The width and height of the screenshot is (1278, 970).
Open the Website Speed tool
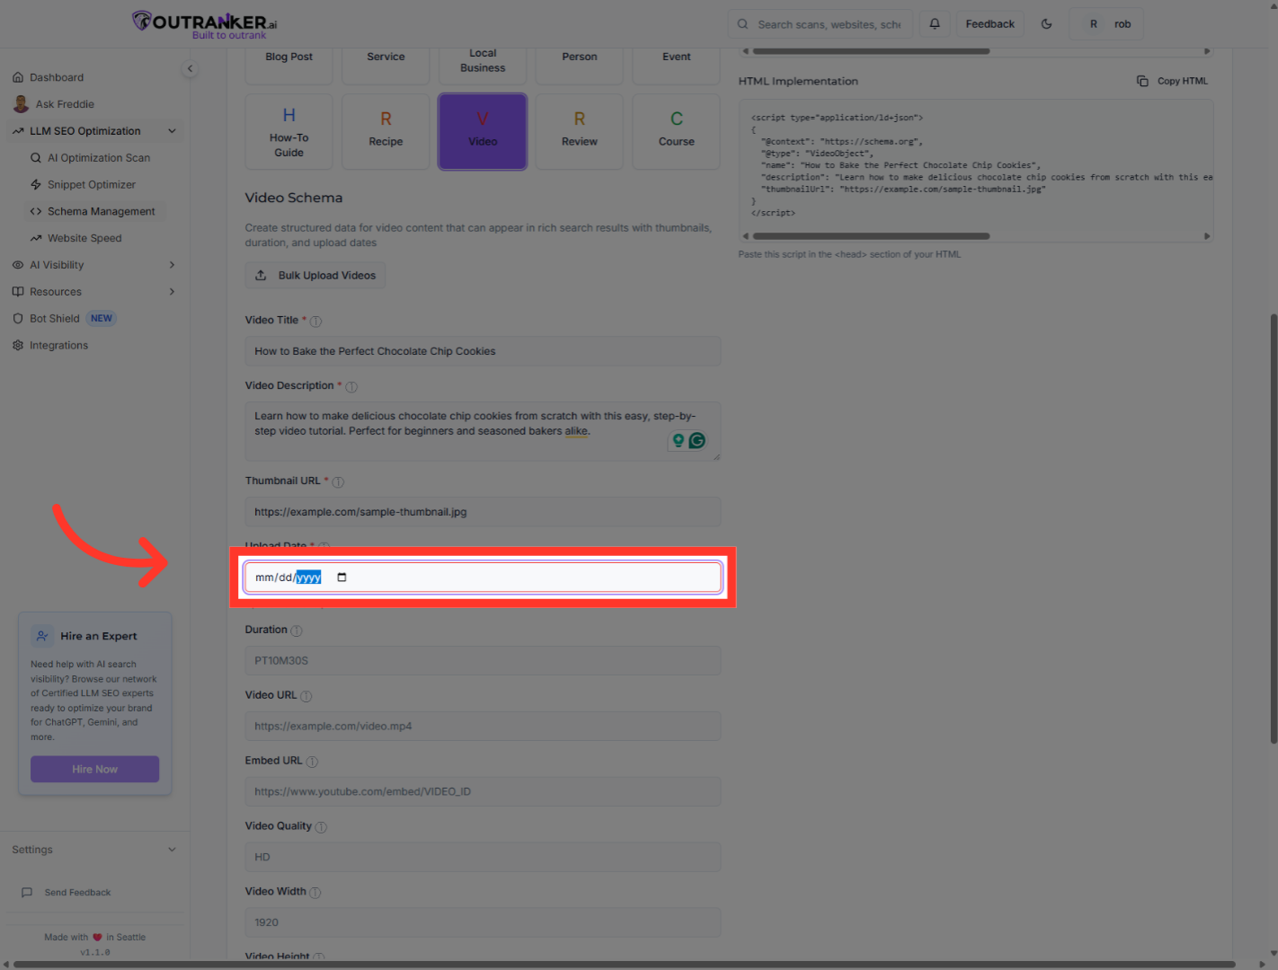pyautogui.click(x=85, y=238)
